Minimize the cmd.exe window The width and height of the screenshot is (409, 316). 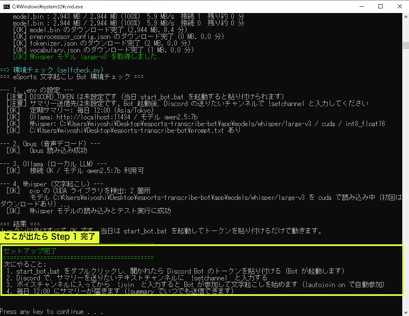[362, 7]
